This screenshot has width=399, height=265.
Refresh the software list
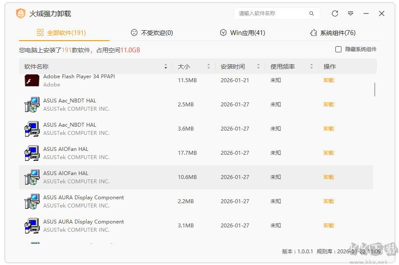click(335, 13)
